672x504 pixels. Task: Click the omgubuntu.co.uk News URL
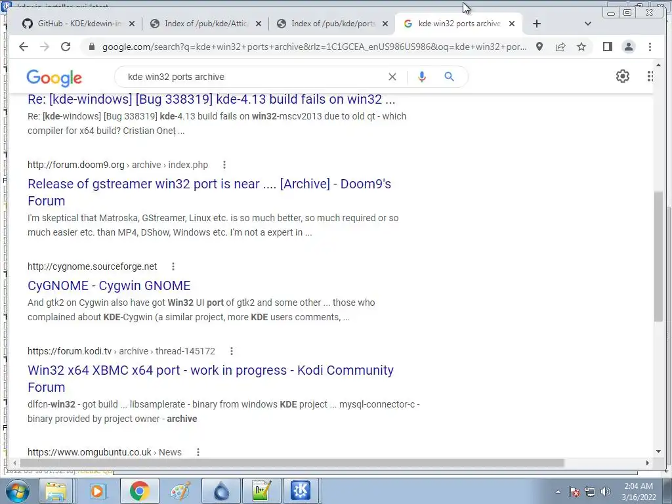(104, 452)
